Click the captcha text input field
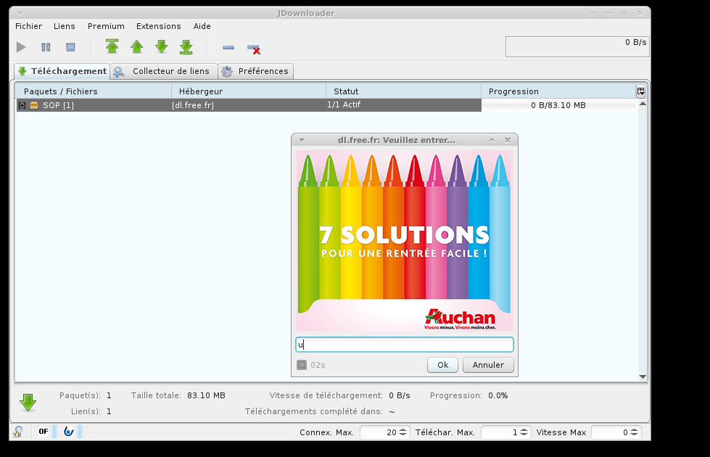Image resolution: width=710 pixels, height=457 pixels. coord(405,345)
